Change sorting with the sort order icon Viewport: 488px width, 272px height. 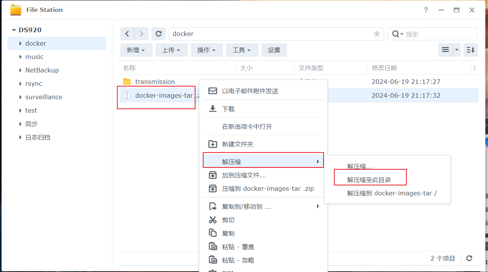(470, 49)
